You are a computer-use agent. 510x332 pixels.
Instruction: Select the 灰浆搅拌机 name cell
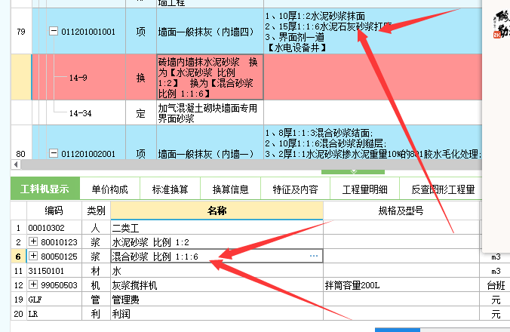pos(217,285)
